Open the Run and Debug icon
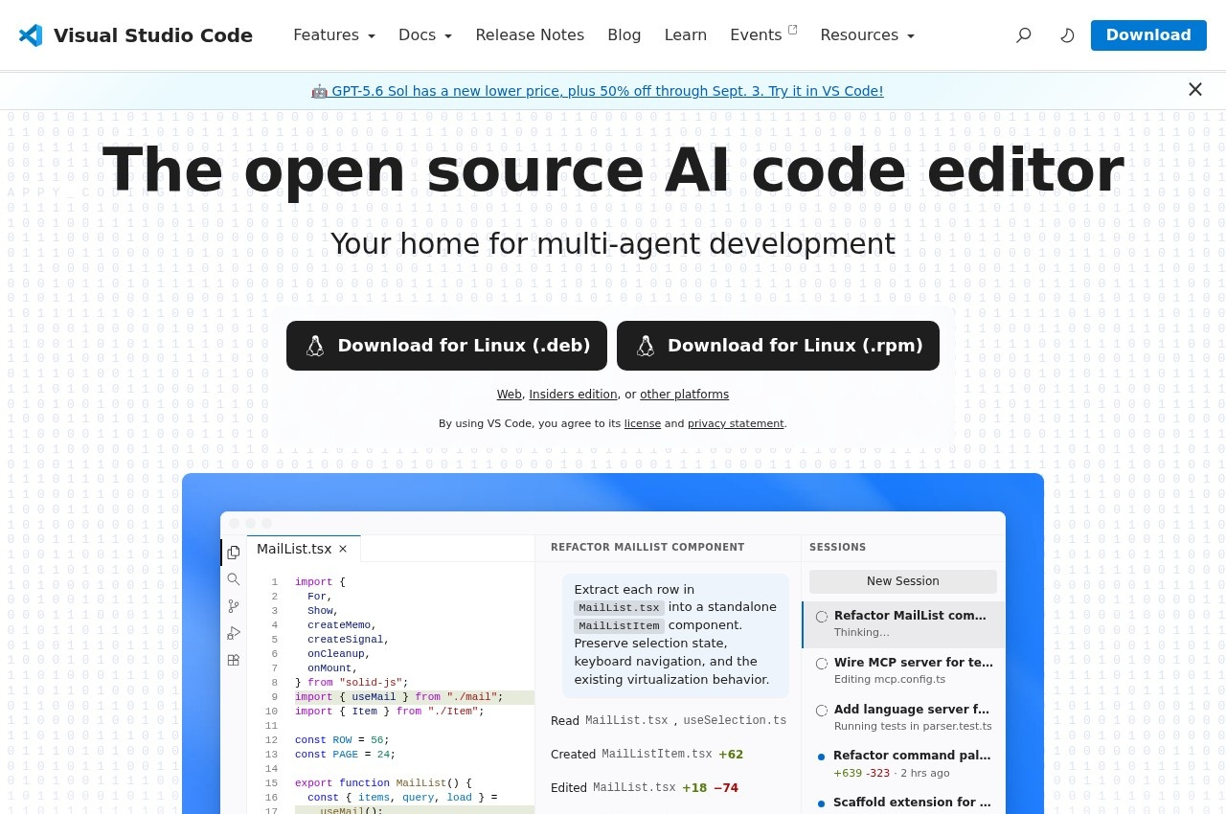The image size is (1226, 814). pos(233,633)
